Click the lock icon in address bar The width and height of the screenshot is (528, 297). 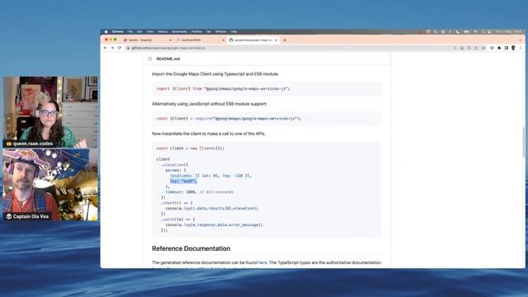pos(128,48)
